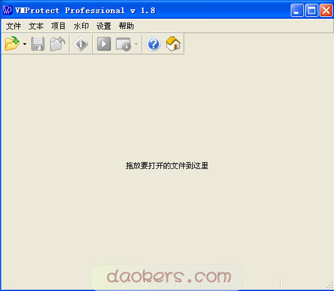334x291 pixels.
Task: Expand the run options dropdown arrow
Action: coord(137,44)
